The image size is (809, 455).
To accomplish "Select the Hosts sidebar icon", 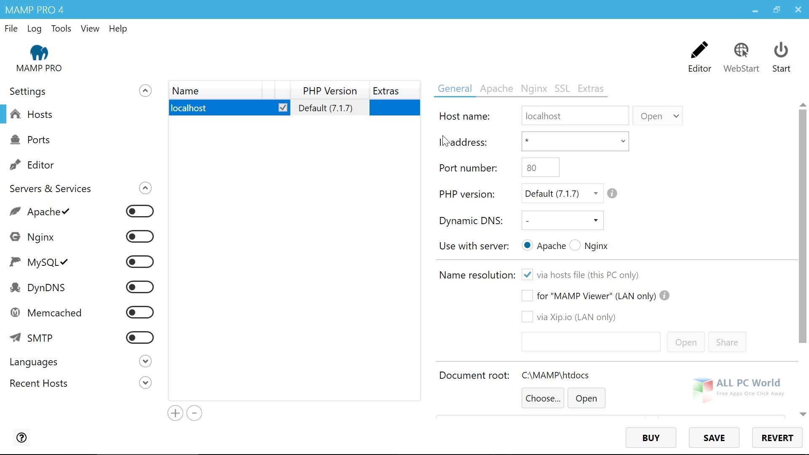I will [x=16, y=113].
